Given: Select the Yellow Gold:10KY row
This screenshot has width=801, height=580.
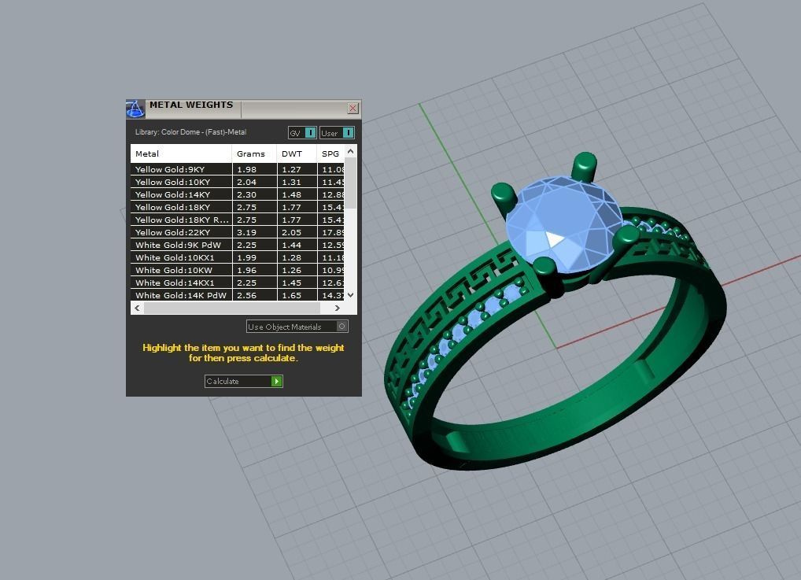Looking at the screenshot, I should pyautogui.click(x=238, y=182).
